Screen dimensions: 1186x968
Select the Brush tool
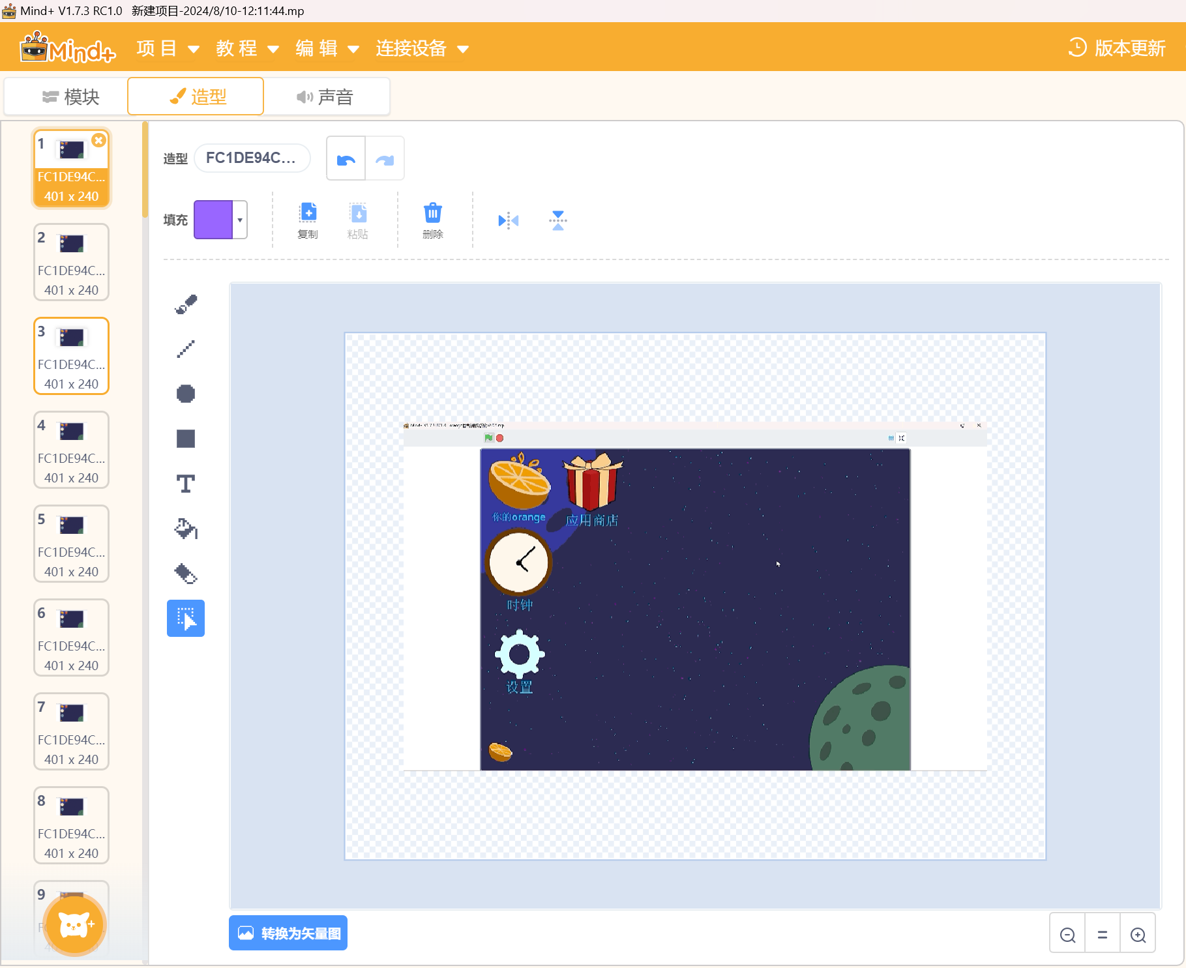[x=186, y=304]
